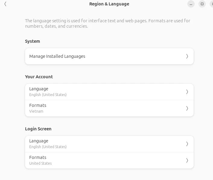Click Your Account's English (United States) value
The image size is (213, 180).
[x=48, y=95]
